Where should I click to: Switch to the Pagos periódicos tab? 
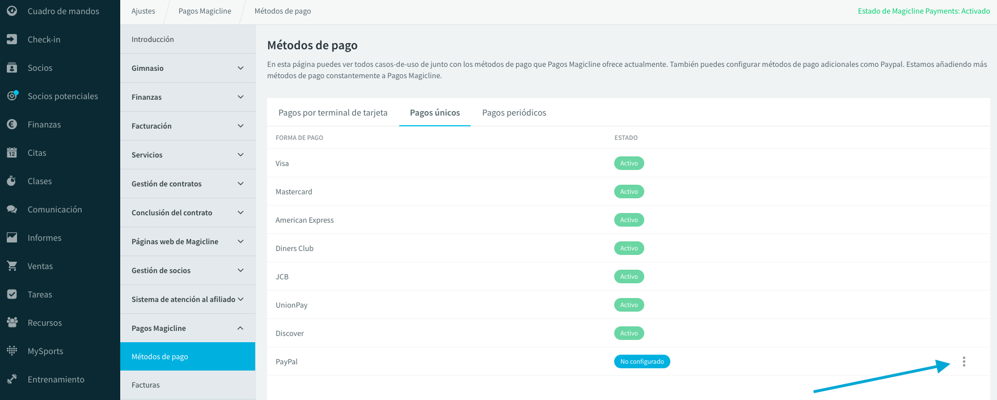pyautogui.click(x=514, y=112)
